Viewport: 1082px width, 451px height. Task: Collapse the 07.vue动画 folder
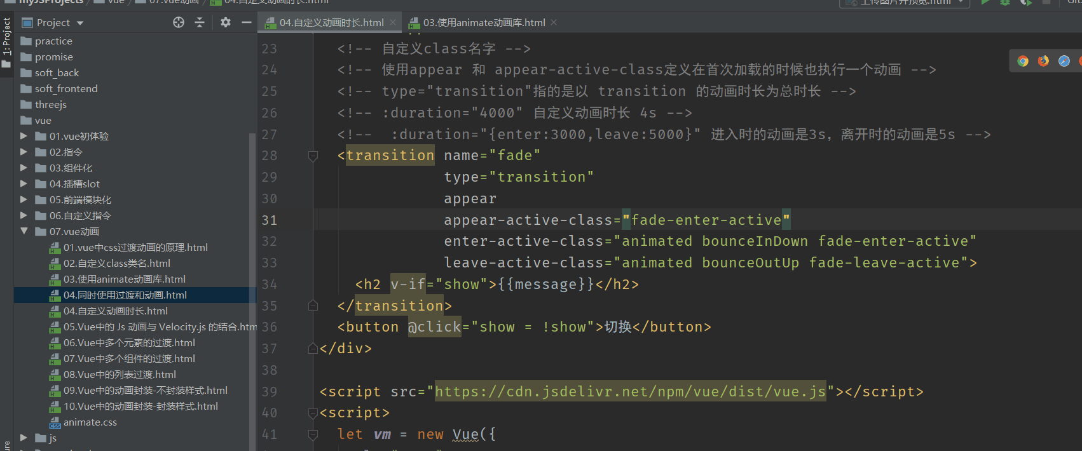[24, 231]
